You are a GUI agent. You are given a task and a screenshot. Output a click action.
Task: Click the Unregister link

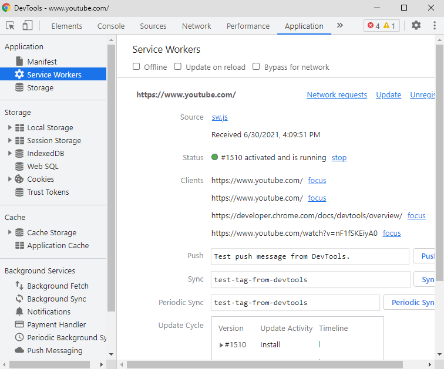[422, 94]
